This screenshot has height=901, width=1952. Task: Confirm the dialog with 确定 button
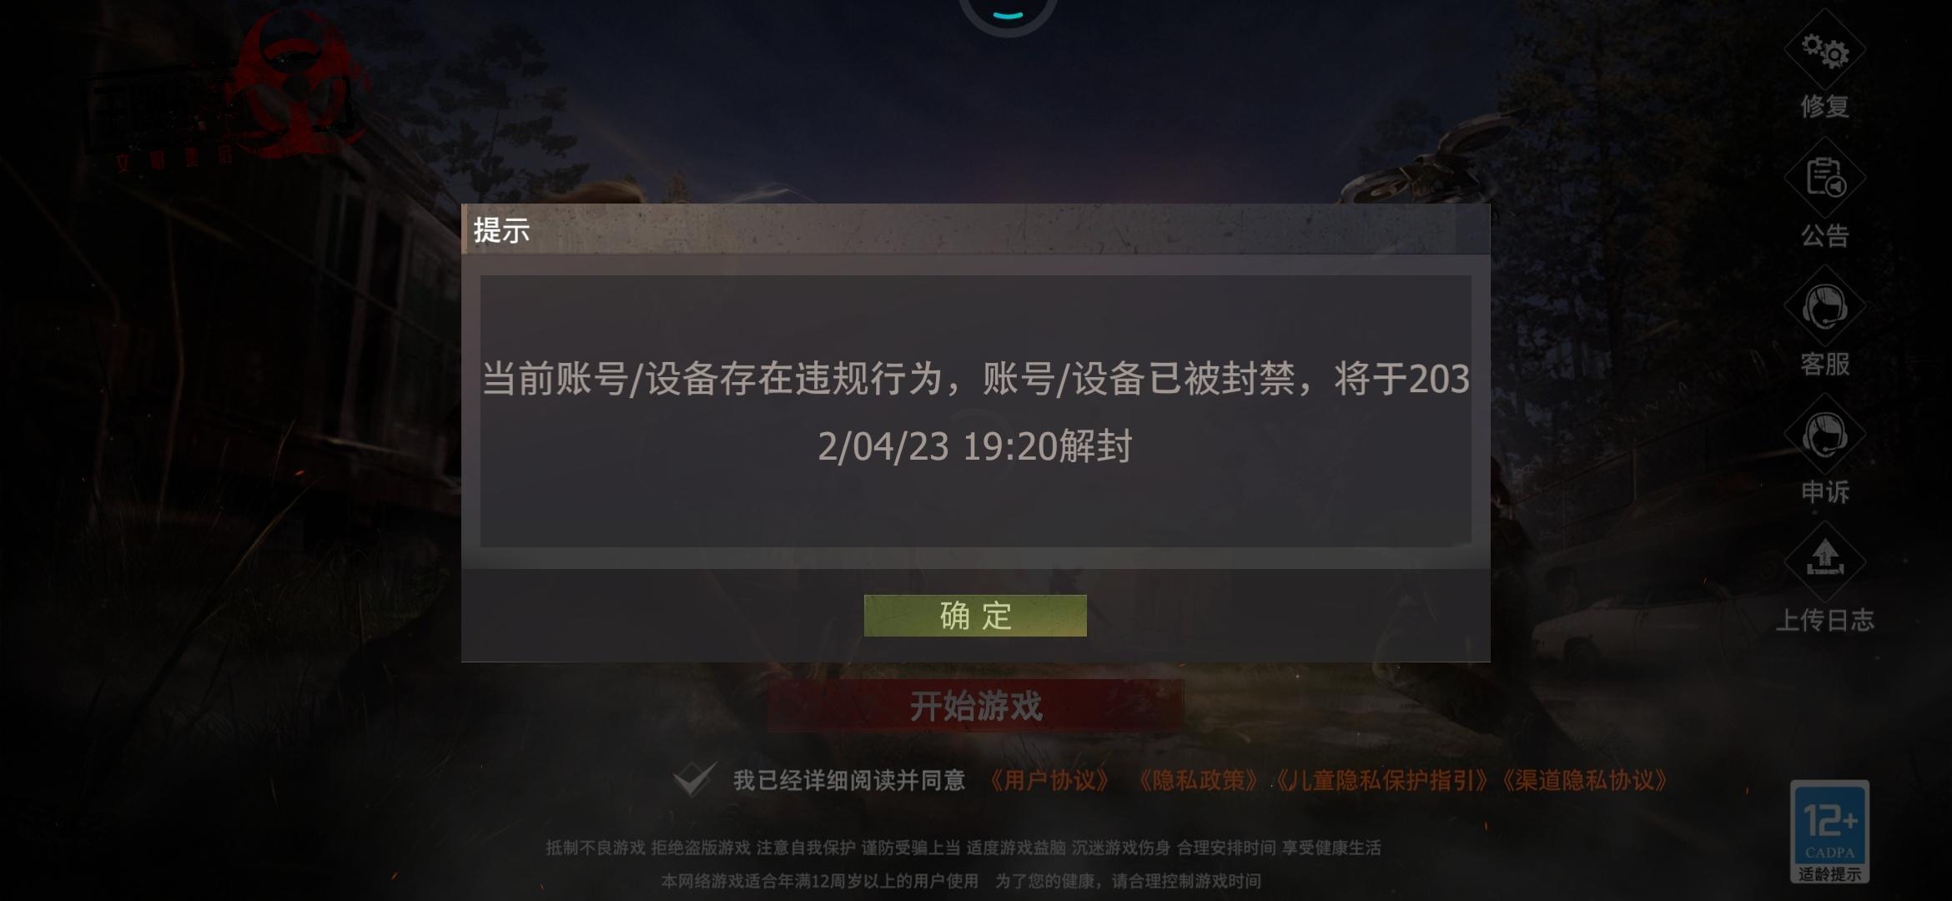coord(975,616)
